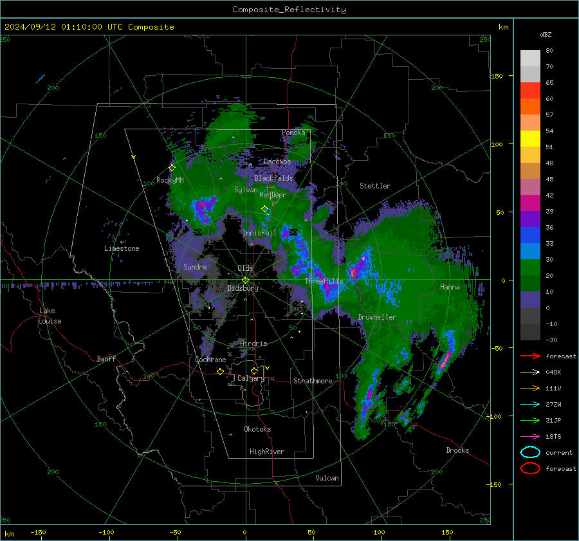
Task: Click the Hanna city label
Action: point(450,287)
